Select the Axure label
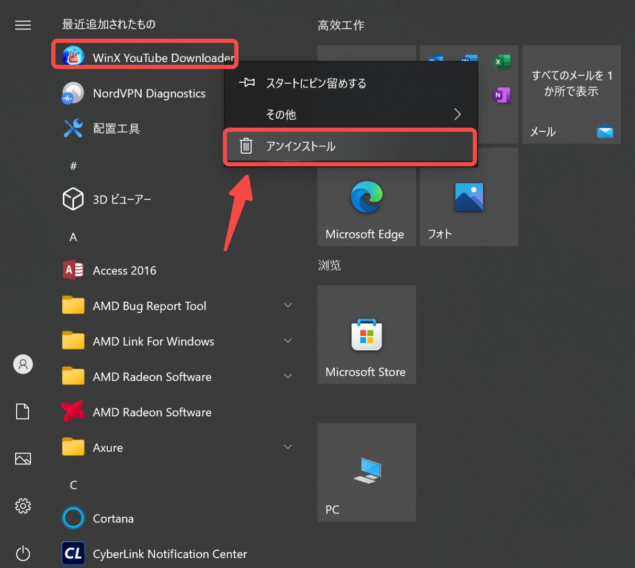Screen dimensions: 635x568 coord(108,448)
